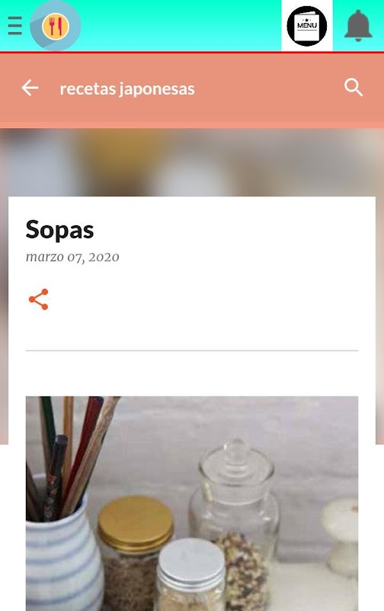This screenshot has height=611, width=384.
Task: Open the Sopas post heading
Action: (x=59, y=230)
